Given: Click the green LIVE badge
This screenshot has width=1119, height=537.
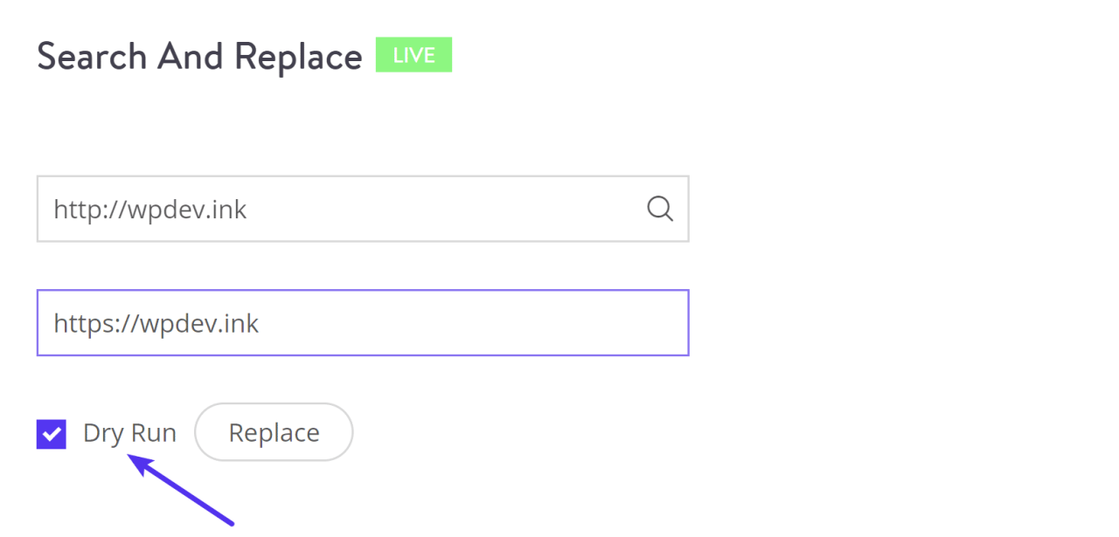Looking at the screenshot, I should (414, 55).
